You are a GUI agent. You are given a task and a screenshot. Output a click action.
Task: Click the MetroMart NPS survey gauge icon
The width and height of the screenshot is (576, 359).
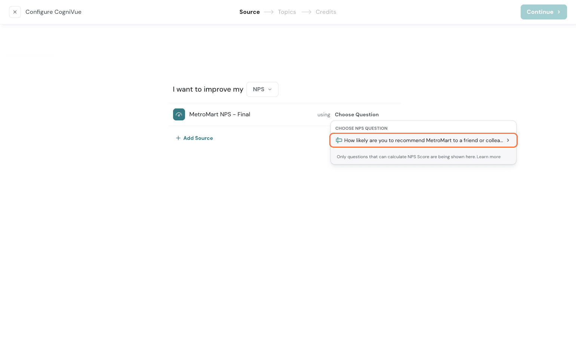(x=179, y=114)
